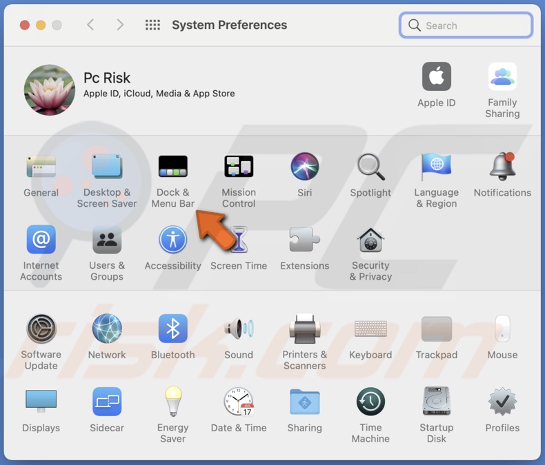Open Notifications preferences

click(502, 167)
